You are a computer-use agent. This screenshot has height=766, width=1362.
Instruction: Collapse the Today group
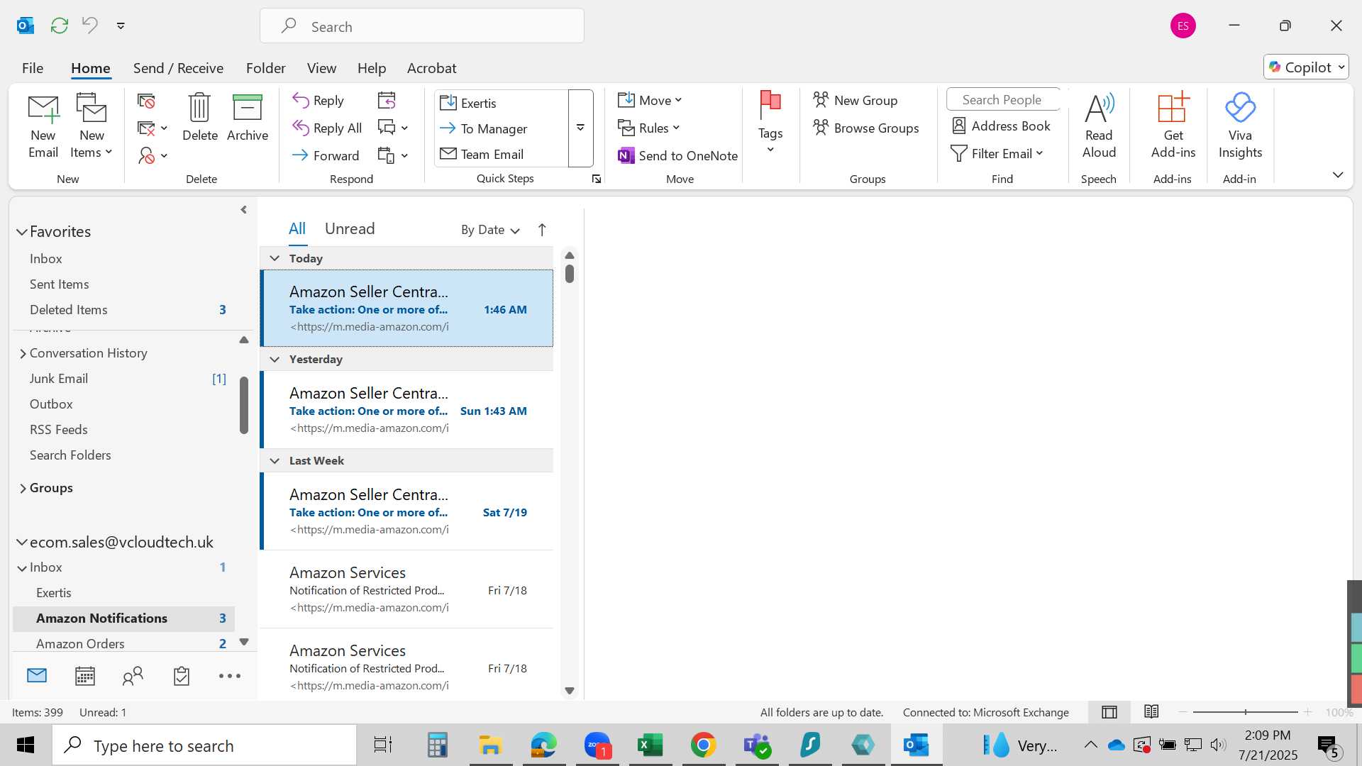tap(275, 258)
